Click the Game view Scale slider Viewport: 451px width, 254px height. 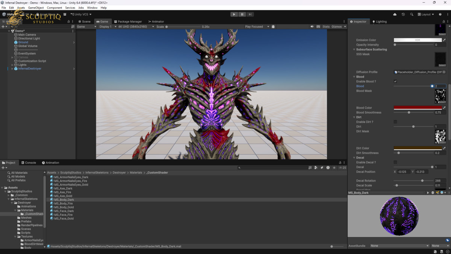click(183, 27)
